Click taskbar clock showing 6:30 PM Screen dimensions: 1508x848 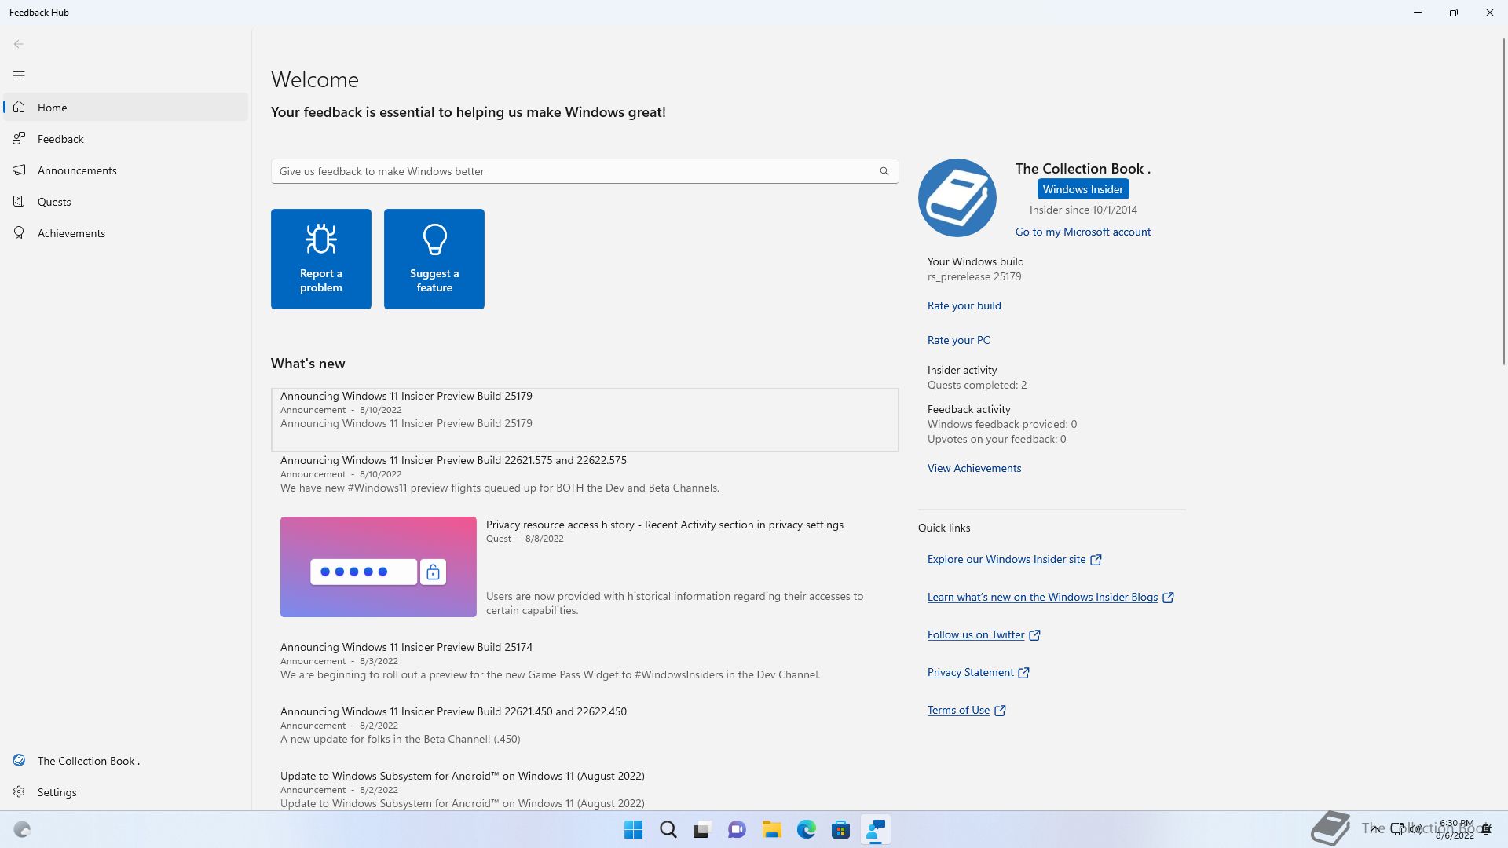click(1455, 829)
